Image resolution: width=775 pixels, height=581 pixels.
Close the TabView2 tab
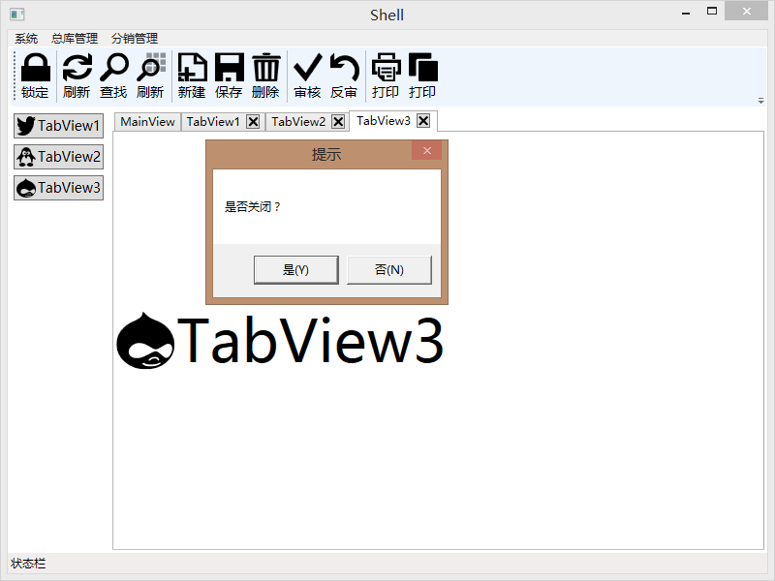click(x=338, y=122)
